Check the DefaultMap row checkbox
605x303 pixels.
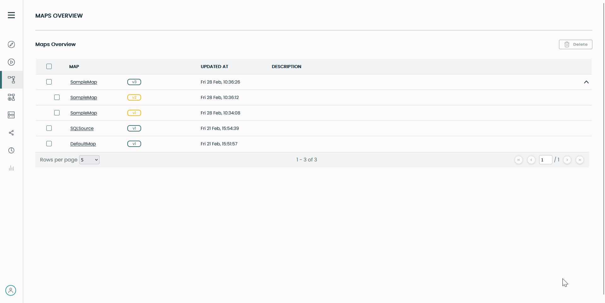click(x=49, y=144)
